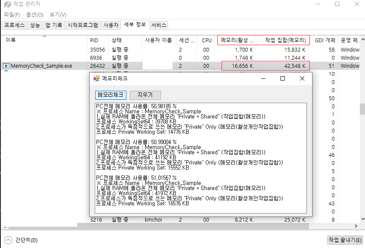The image size is (365, 248).
Task: Sort by the PID column header
Action: point(98,40)
